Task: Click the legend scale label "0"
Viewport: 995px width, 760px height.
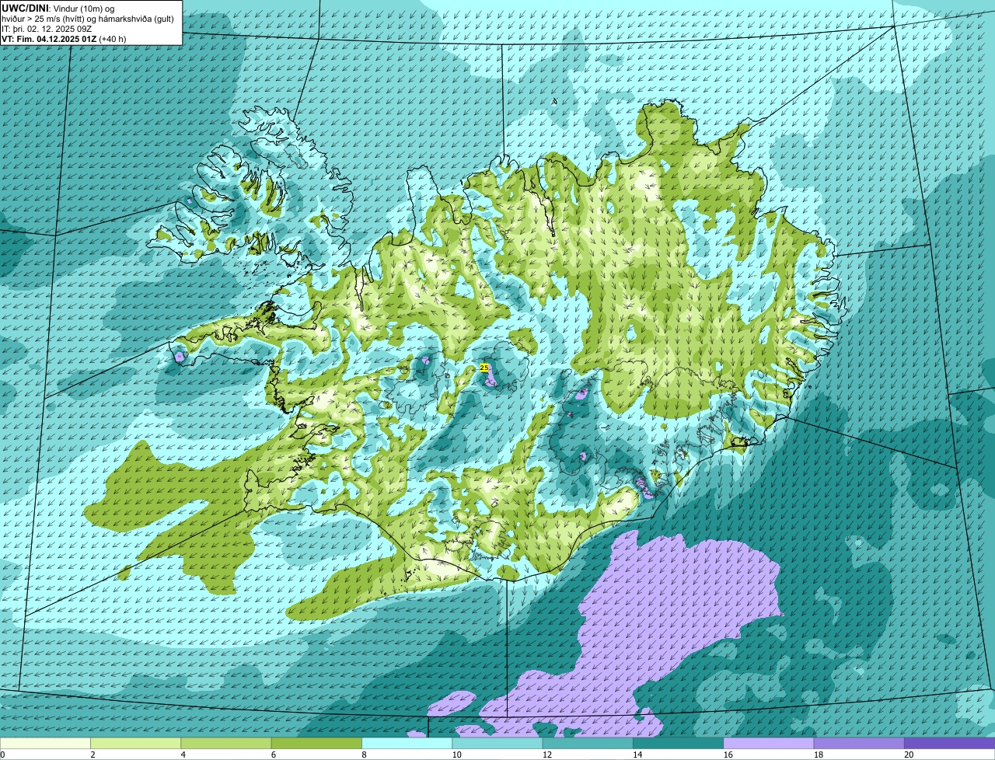Action: coord(3,755)
